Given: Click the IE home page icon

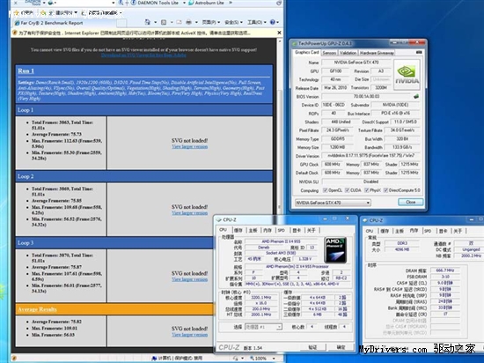Looking at the screenshot, I should (148, 22).
